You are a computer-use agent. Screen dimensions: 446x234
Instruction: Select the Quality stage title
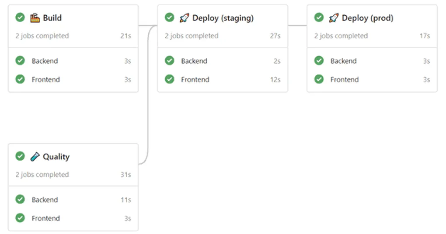pyautogui.click(x=56, y=157)
